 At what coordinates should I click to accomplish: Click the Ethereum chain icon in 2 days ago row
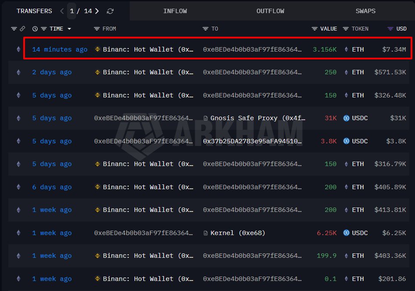coord(18,72)
